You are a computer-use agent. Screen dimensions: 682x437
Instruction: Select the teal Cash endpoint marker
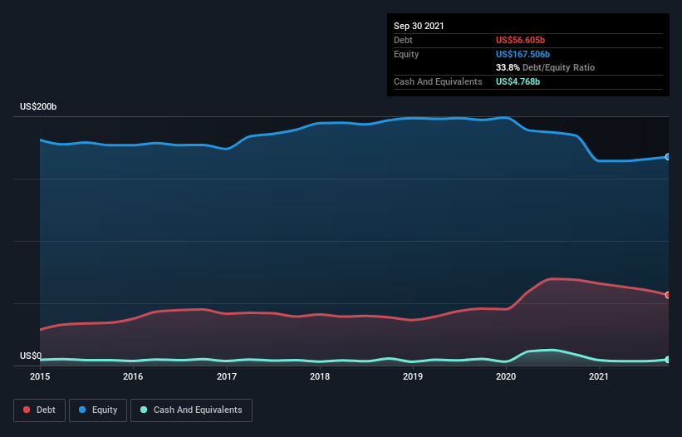point(668,360)
